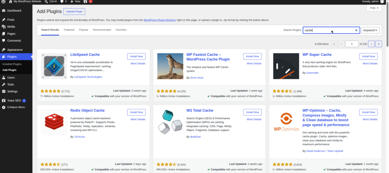
Task: Go to next page of results
Action: tap(371, 44)
